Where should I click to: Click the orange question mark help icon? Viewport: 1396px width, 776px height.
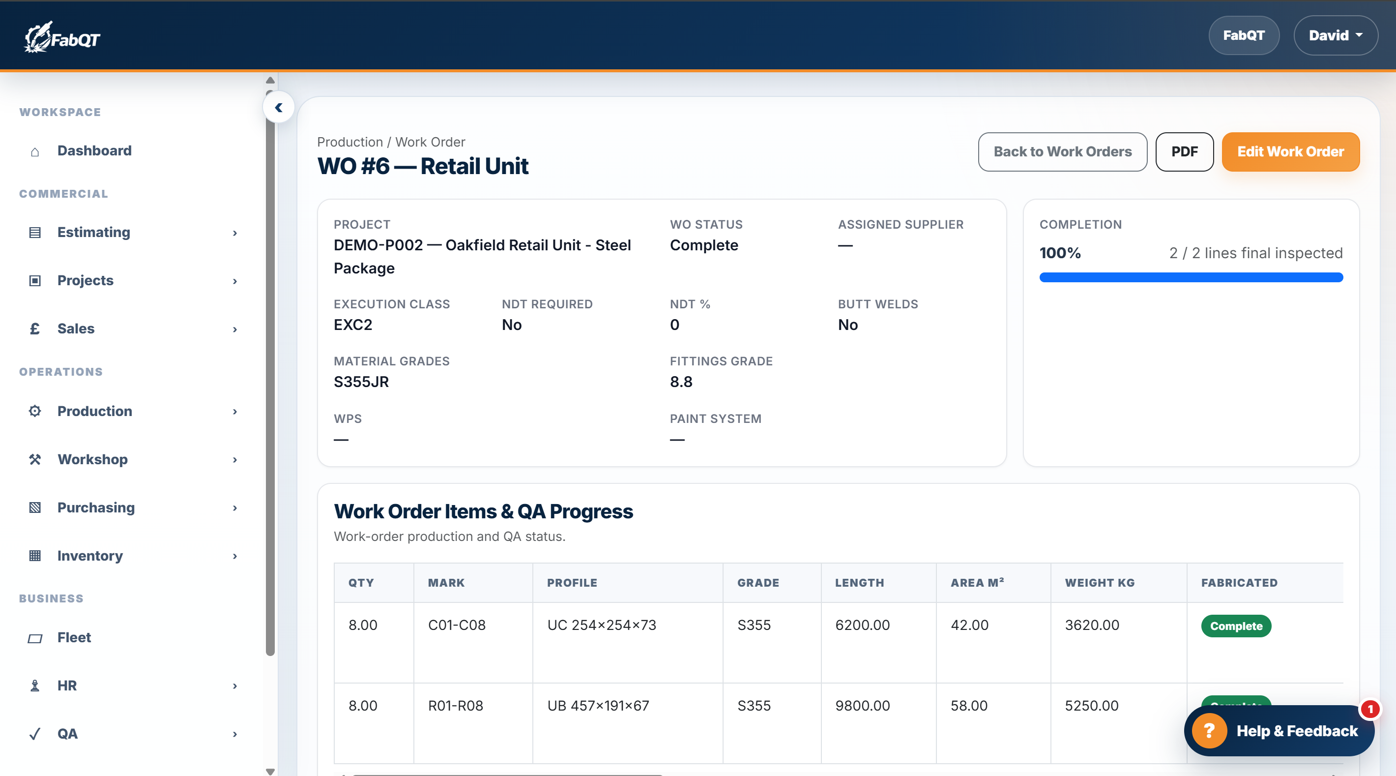click(x=1209, y=731)
